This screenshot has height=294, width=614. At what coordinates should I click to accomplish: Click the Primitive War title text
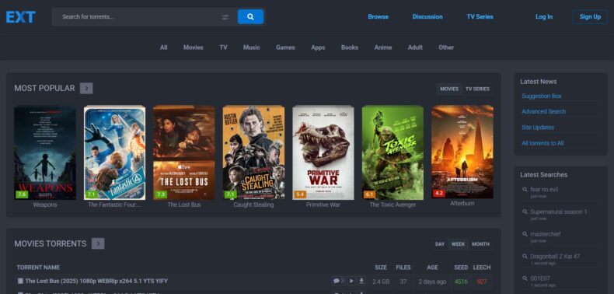pyautogui.click(x=323, y=205)
